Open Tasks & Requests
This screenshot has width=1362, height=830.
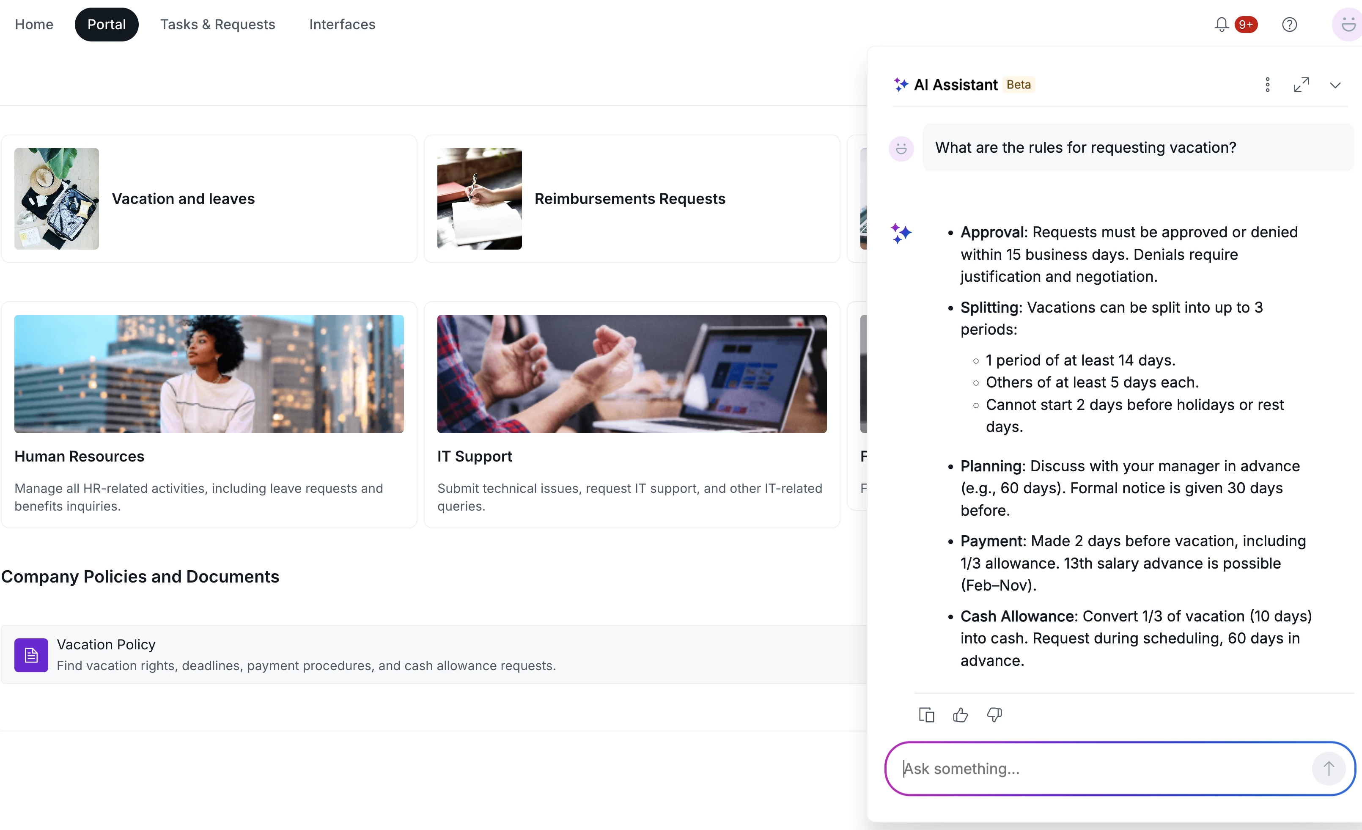tap(218, 25)
